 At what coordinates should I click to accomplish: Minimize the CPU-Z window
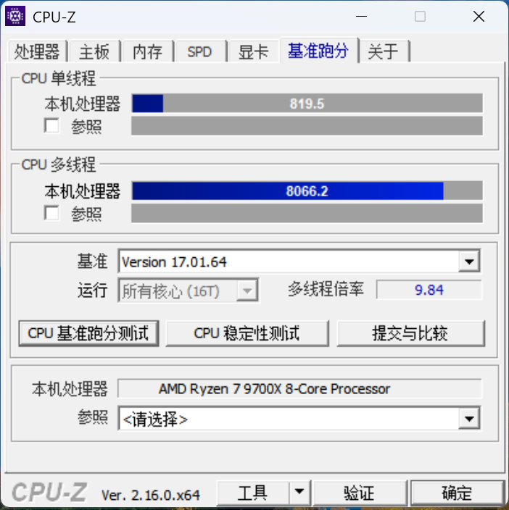361,16
